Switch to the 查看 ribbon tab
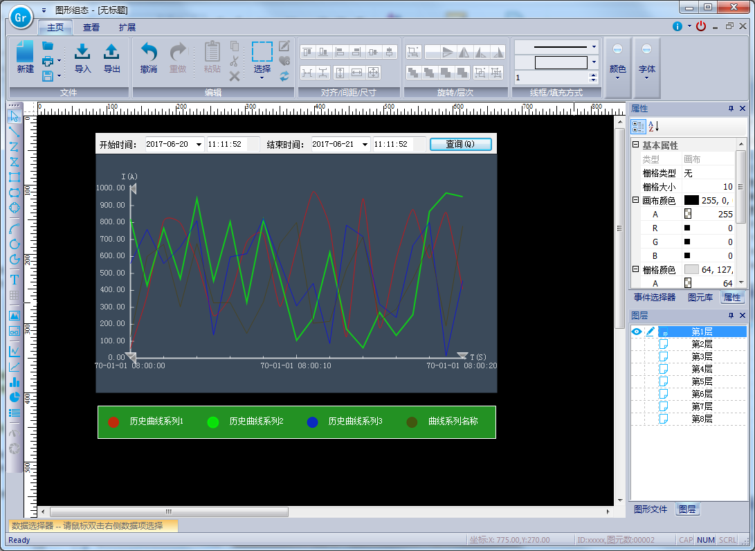This screenshot has width=755, height=551. coord(91,28)
